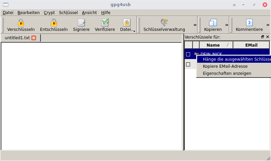Expand hidden items after Kopieren toolbar
Viewport: 271px width, 161px height.
coord(227,25)
